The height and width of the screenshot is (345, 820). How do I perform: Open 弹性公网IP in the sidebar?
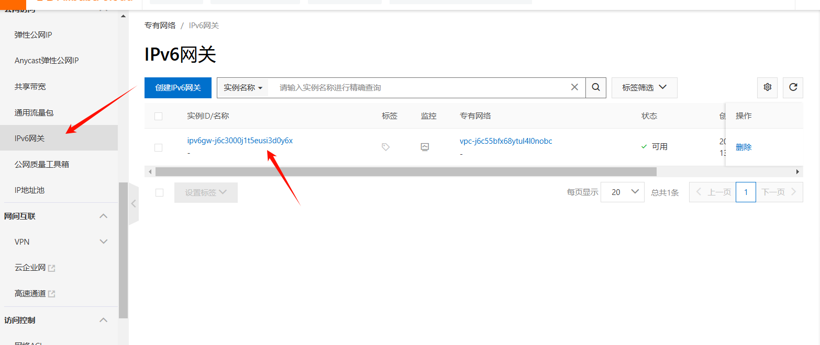[x=34, y=35]
